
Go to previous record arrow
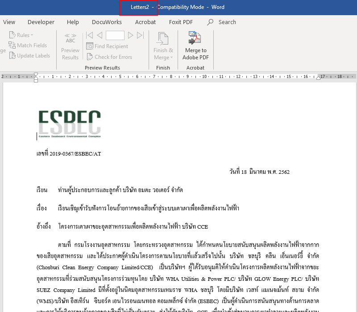[100, 35]
